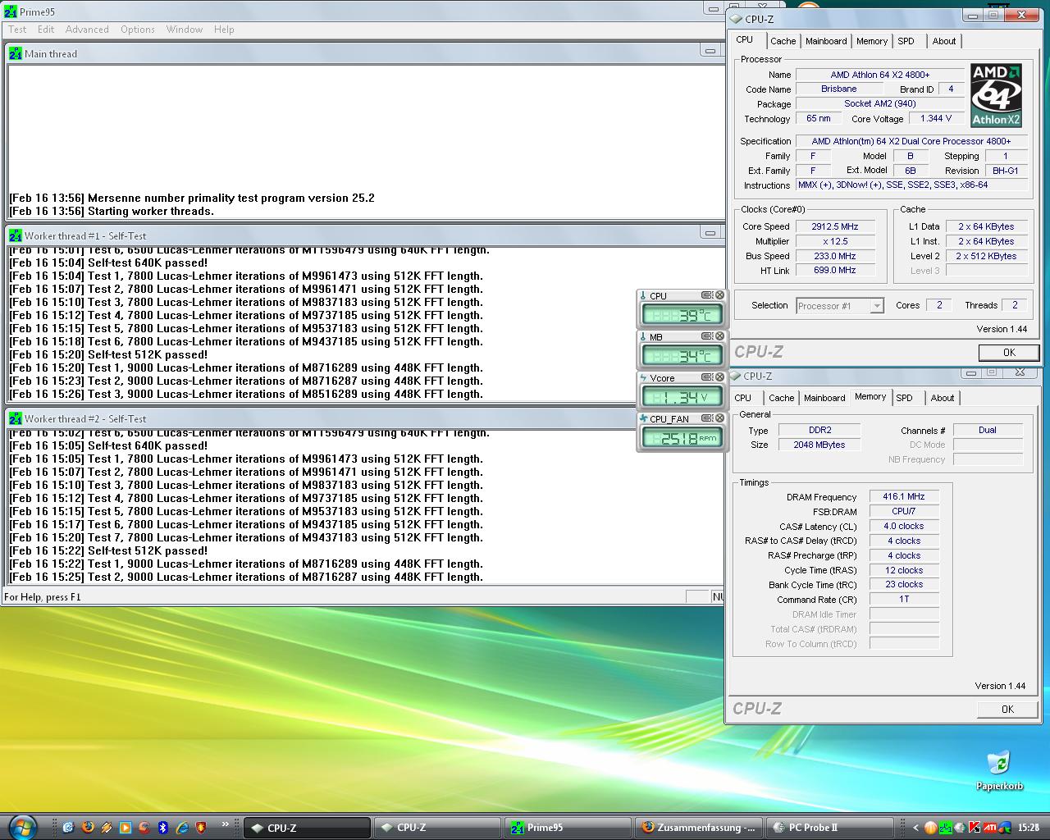Switch to About tab in upper CPU-Z
Image resolution: width=1050 pixels, height=840 pixels.
pyautogui.click(x=943, y=41)
